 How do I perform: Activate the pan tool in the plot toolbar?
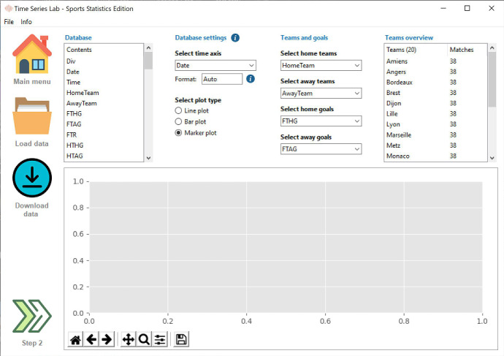pyautogui.click(x=128, y=339)
